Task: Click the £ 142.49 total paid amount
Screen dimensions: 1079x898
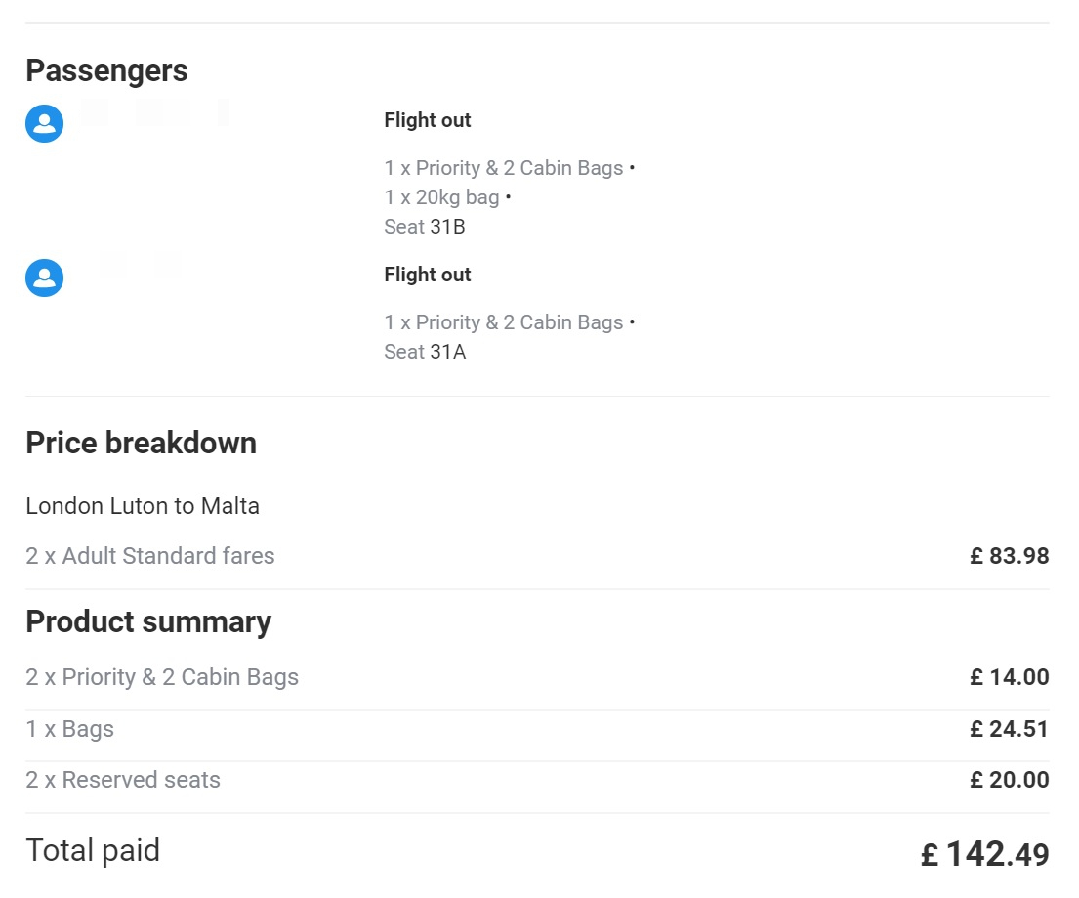Action: click(x=984, y=854)
